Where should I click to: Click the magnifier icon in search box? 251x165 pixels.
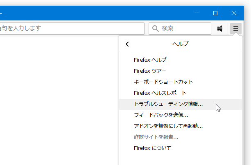[x=155, y=29]
